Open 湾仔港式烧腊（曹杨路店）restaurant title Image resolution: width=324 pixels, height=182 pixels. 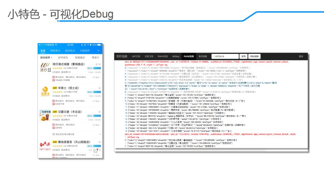pos(69,64)
